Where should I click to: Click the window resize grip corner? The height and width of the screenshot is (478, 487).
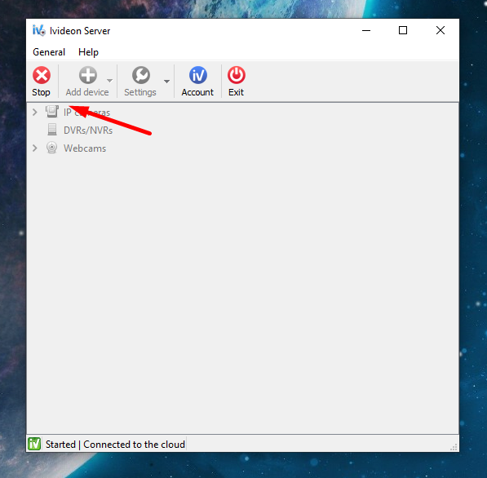[x=454, y=447]
